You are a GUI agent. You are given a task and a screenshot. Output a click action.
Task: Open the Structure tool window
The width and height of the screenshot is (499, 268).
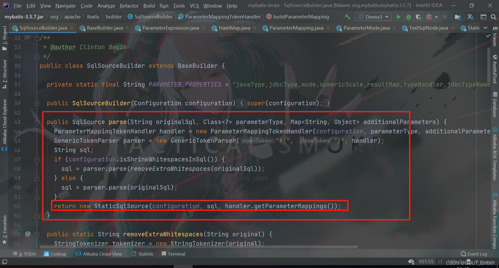pyautogui.click(x=4, y=74)
